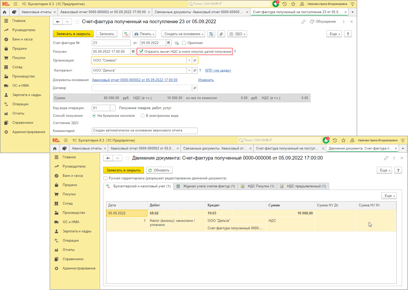
Task: Click the copy link icon in invoice window
Action: 303,22
